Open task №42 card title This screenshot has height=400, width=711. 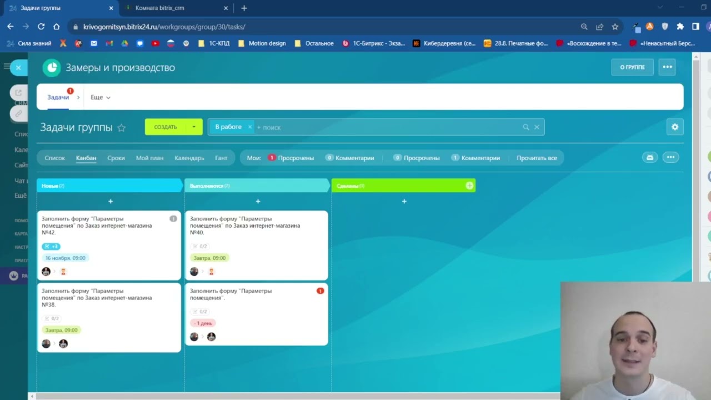(97, 226)
